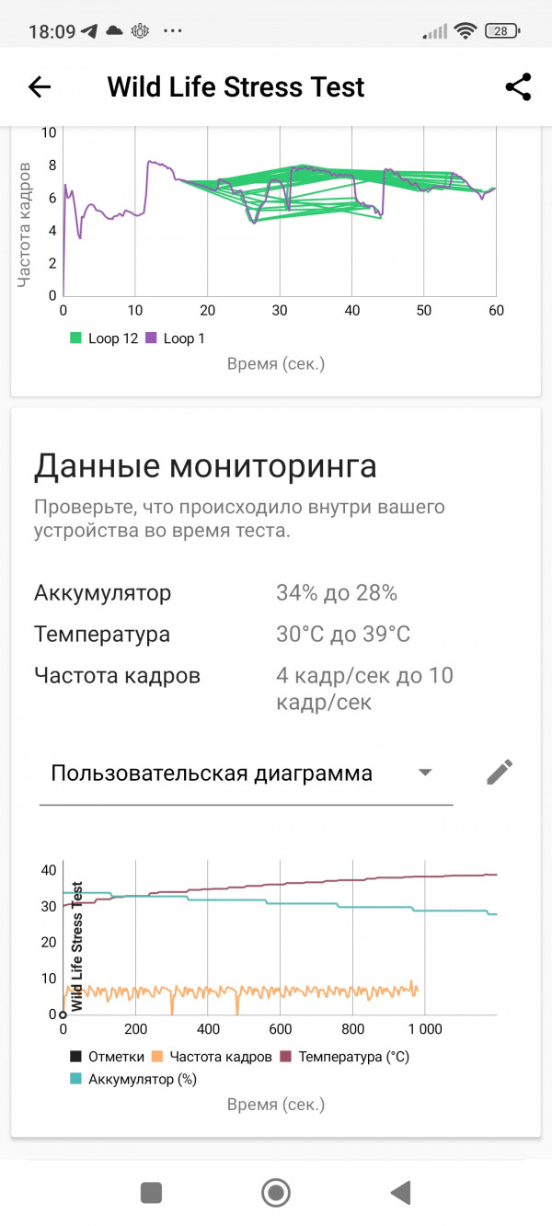Image resolution: width=552 pixels, height=1226 pixels.
Task: Click the dropdown arrow beside chart selector
Action: [424, 773]
